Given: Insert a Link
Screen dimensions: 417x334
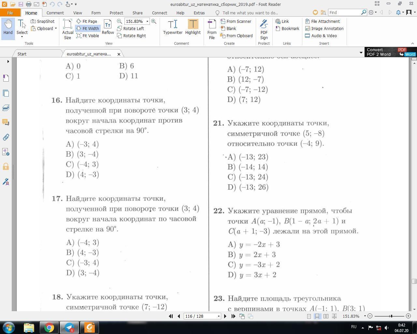Looking at the screenshot, I should point(282,21).
